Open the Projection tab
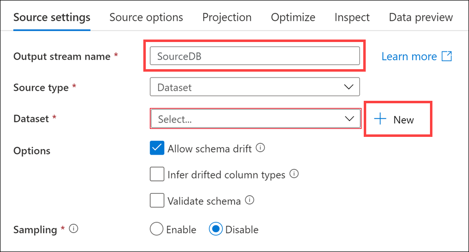The width and height of the screenshot is (469, 252). tap(227, 17)
